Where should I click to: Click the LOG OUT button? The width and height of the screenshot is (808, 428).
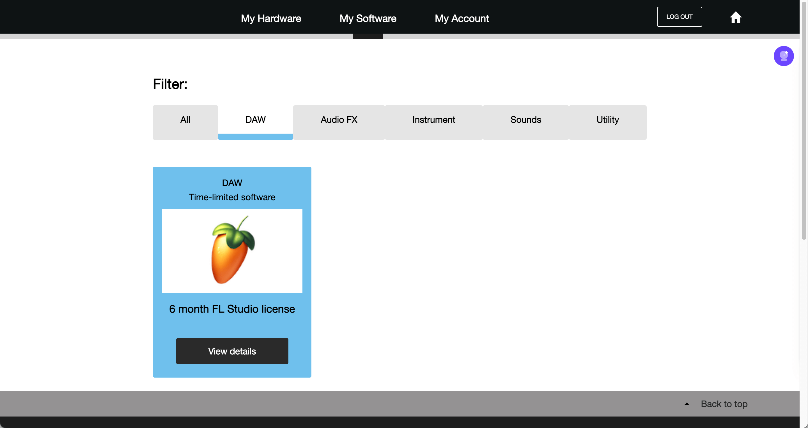[x=679, y=17]
